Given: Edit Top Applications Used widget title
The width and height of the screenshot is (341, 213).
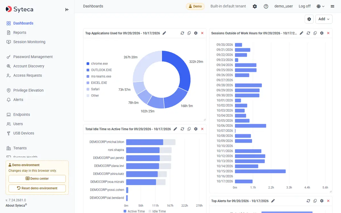Looking at the screenshot, I should pos(164,33).
